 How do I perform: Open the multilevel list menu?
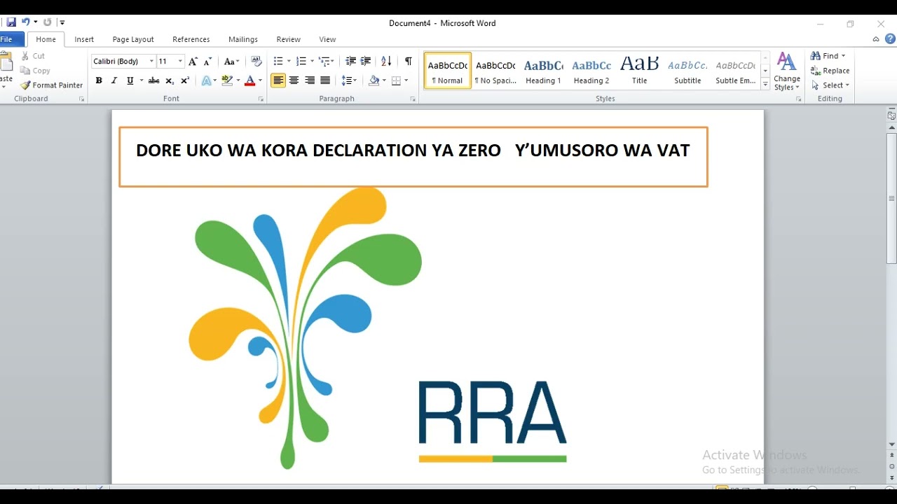pyautogui.click(x=326, y=62)
